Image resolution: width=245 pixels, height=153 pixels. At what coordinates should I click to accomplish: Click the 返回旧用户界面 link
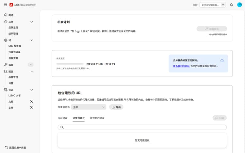click(18, 147)
